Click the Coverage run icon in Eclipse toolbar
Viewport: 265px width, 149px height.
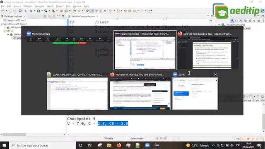point(46,11)
